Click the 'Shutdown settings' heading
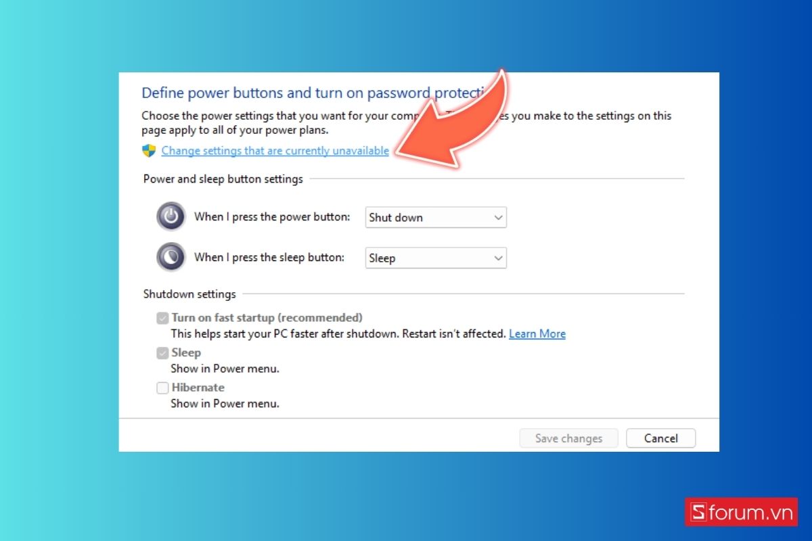The image size is (812, 541). click(x=189, y=294)
